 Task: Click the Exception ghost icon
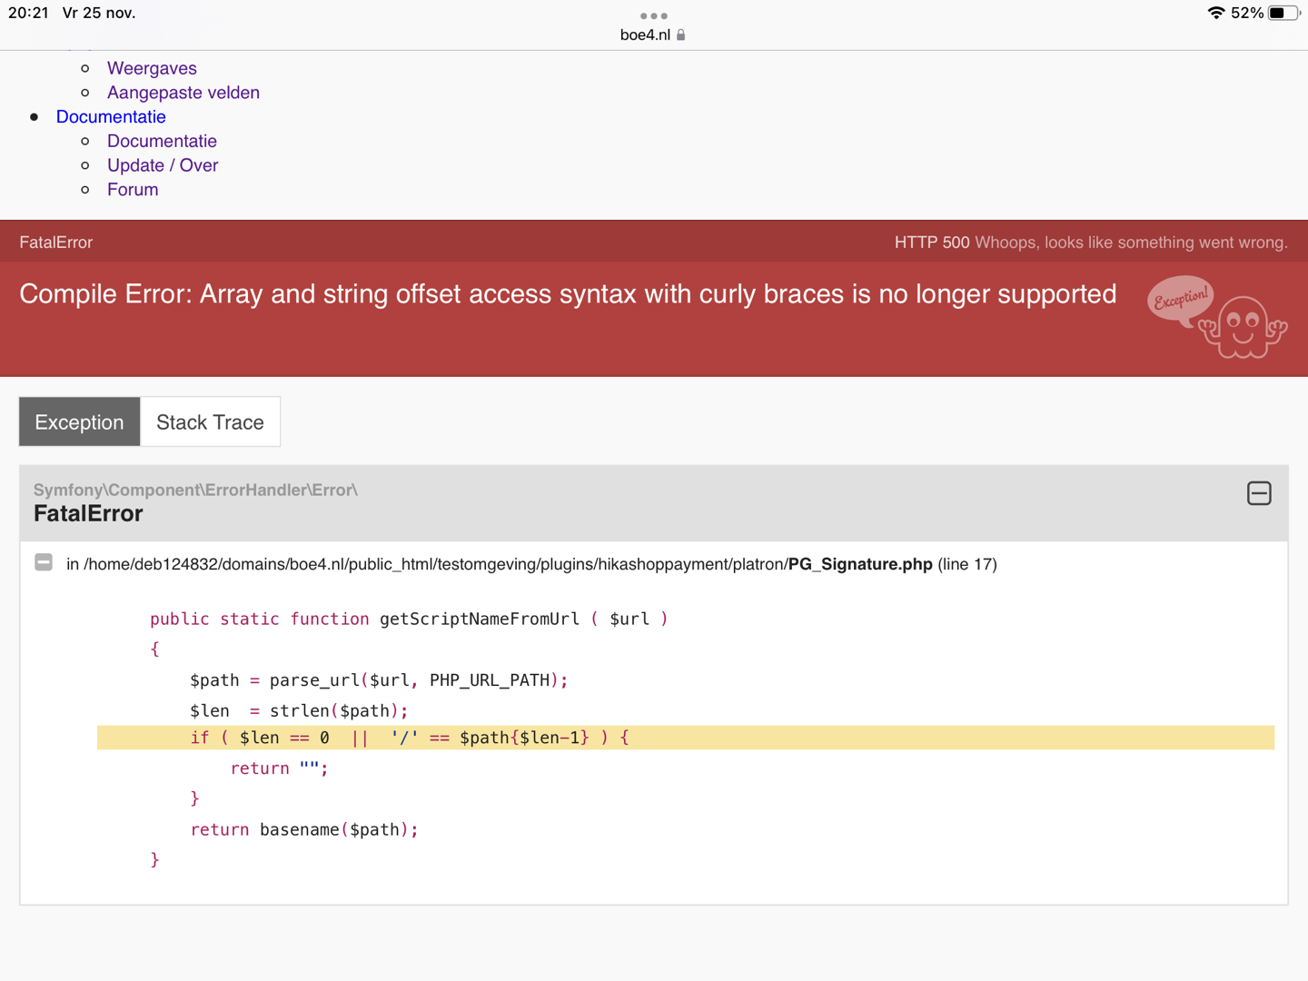(1217, 317)
